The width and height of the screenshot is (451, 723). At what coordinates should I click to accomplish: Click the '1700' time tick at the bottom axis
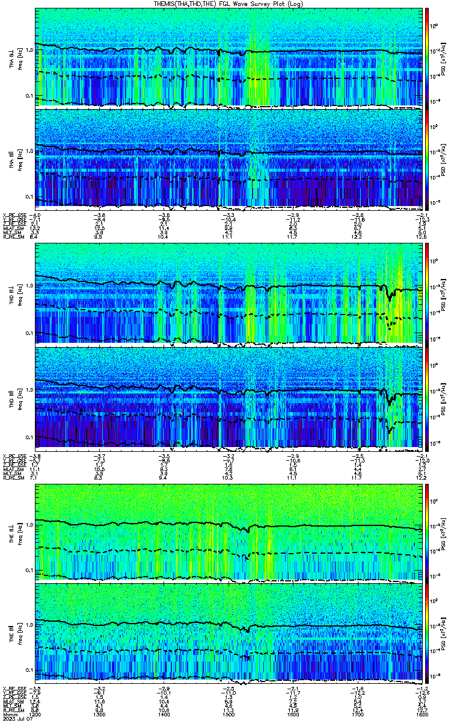357,713
